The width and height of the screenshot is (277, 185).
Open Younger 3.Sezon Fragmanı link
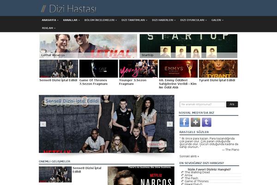pyautogui.click(x=132, y=82)
